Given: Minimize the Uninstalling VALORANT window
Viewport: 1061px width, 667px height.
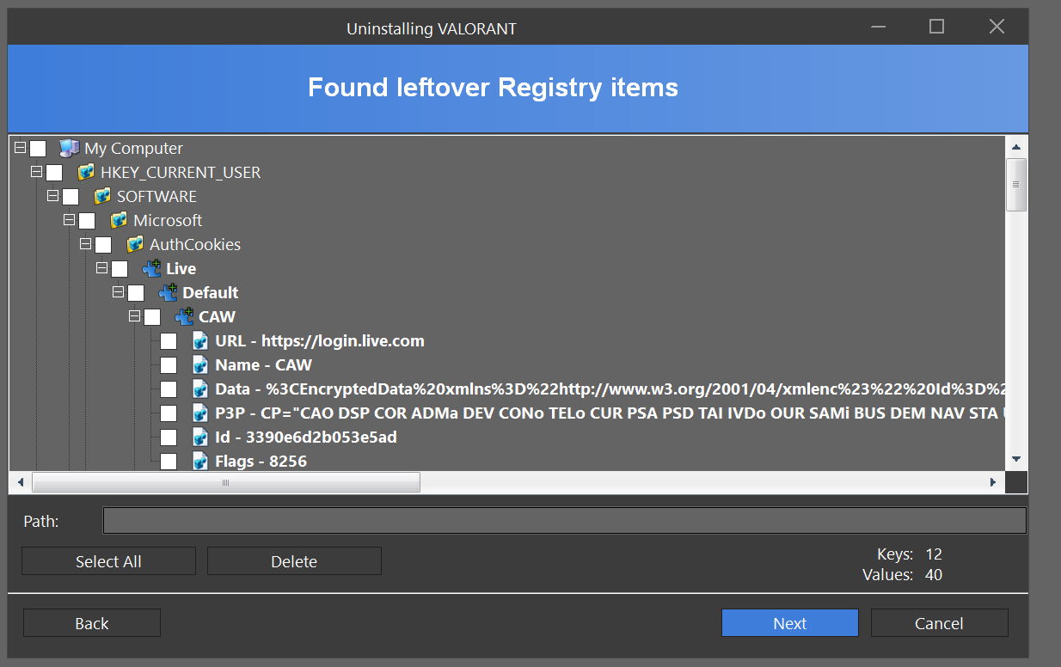Looking at the screenshot, I should click(876, 27).
